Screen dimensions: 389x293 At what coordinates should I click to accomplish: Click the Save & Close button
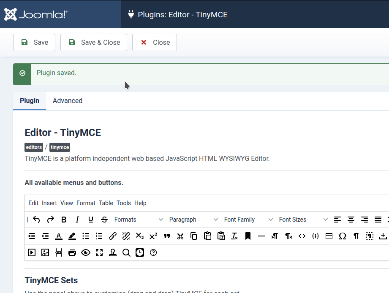point(94,42)
